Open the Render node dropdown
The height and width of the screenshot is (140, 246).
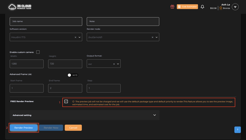[157, 37]
